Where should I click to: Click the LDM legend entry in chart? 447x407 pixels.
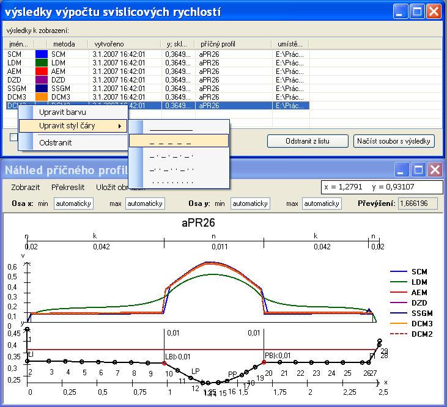pos(408,282)
